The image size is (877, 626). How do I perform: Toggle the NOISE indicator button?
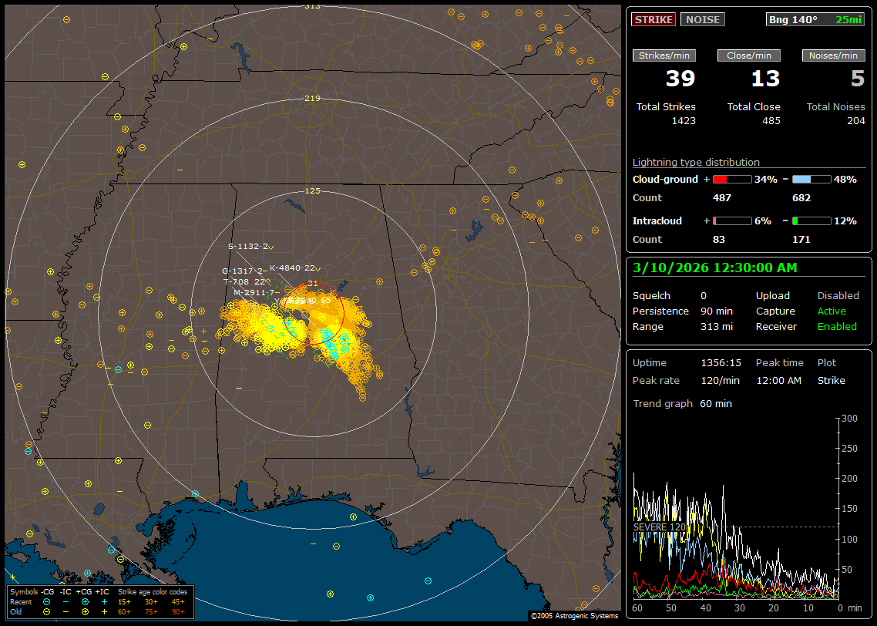tap(702, 19)
